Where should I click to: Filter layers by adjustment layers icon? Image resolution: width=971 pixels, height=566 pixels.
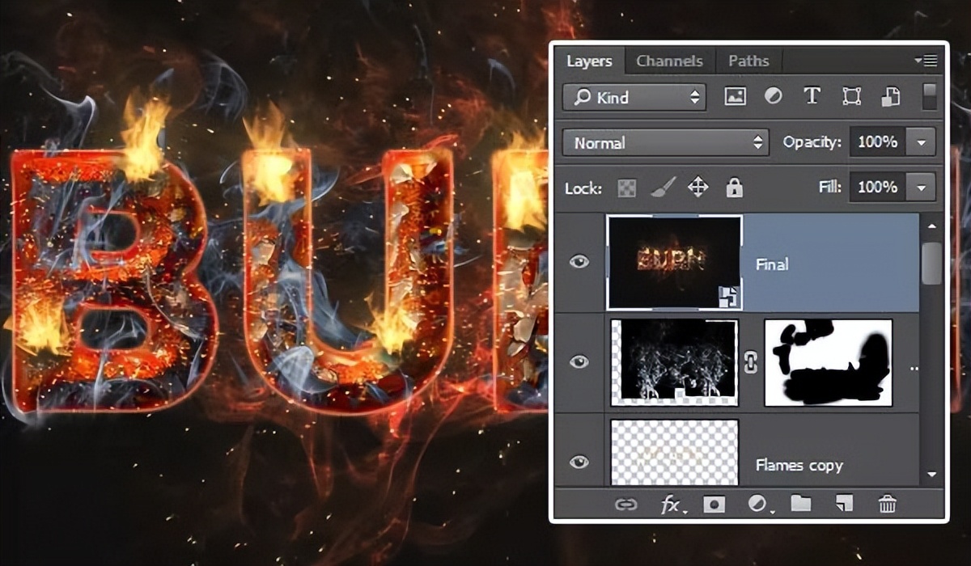point(774,97)
